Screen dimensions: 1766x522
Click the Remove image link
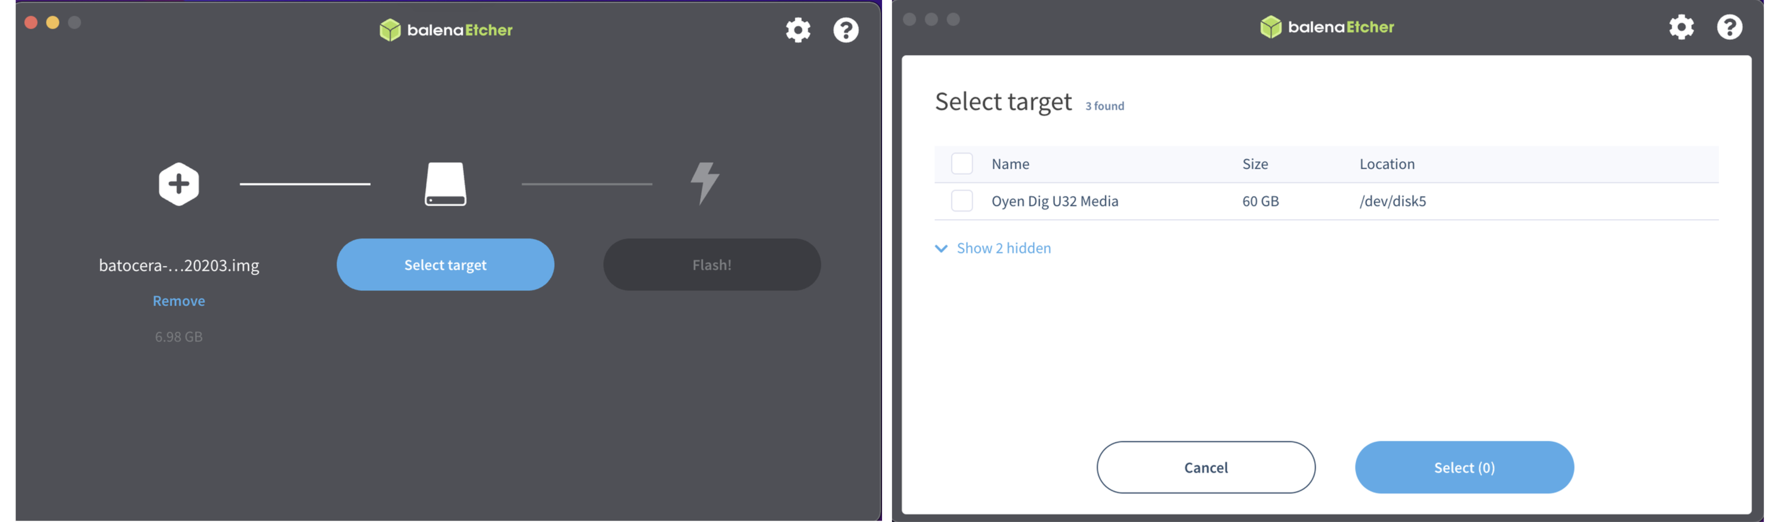(x=178, y=301)
